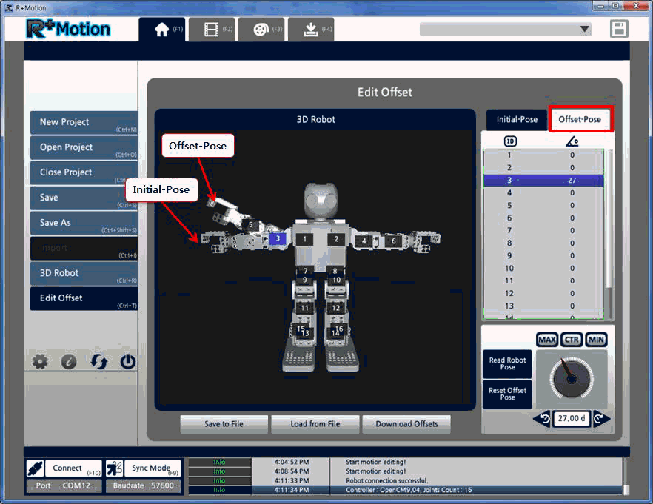The height and width of the screenshot is (504, 653).
Task: Choose Save As in sidebar
Action: (84, 223)
